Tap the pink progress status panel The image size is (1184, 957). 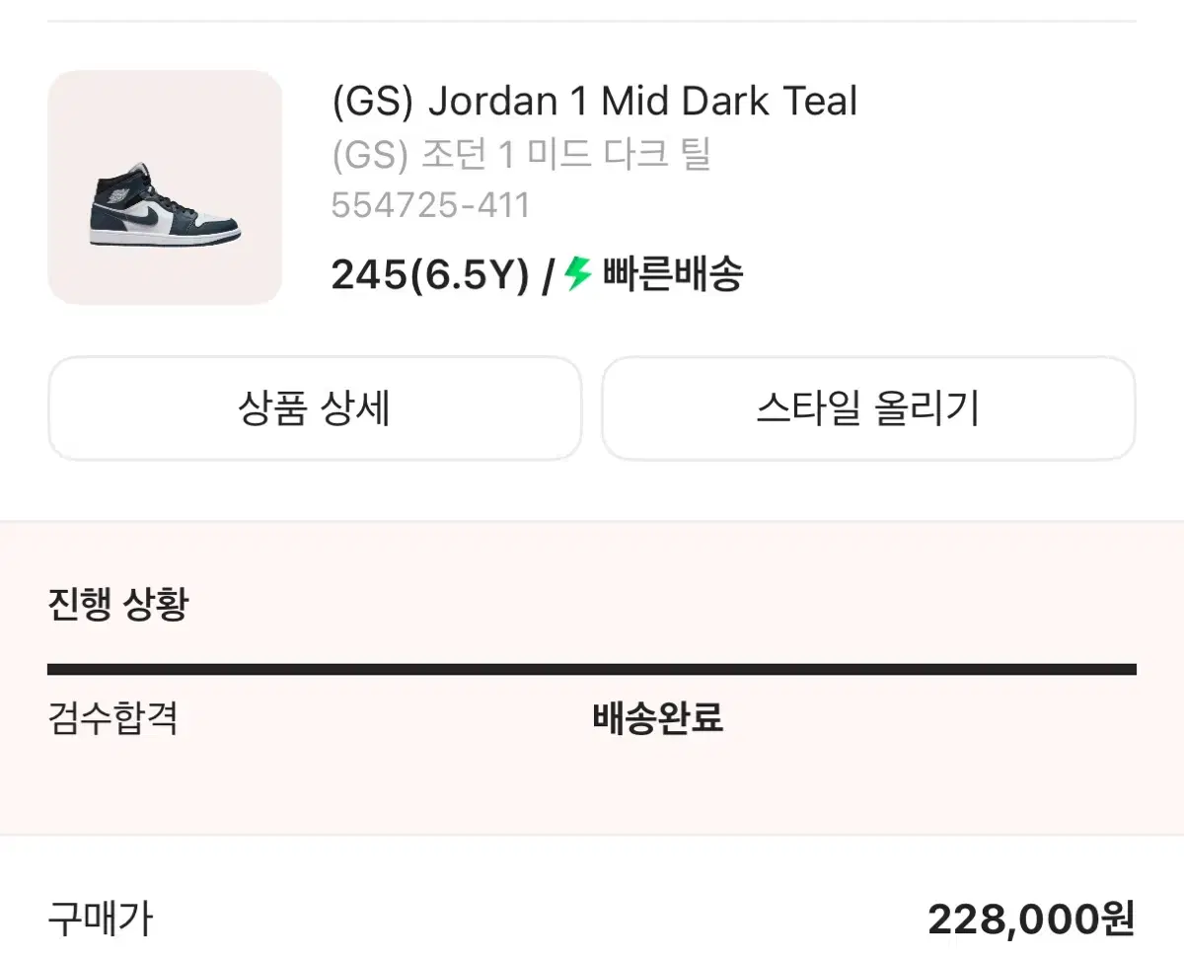click(592, 679)
